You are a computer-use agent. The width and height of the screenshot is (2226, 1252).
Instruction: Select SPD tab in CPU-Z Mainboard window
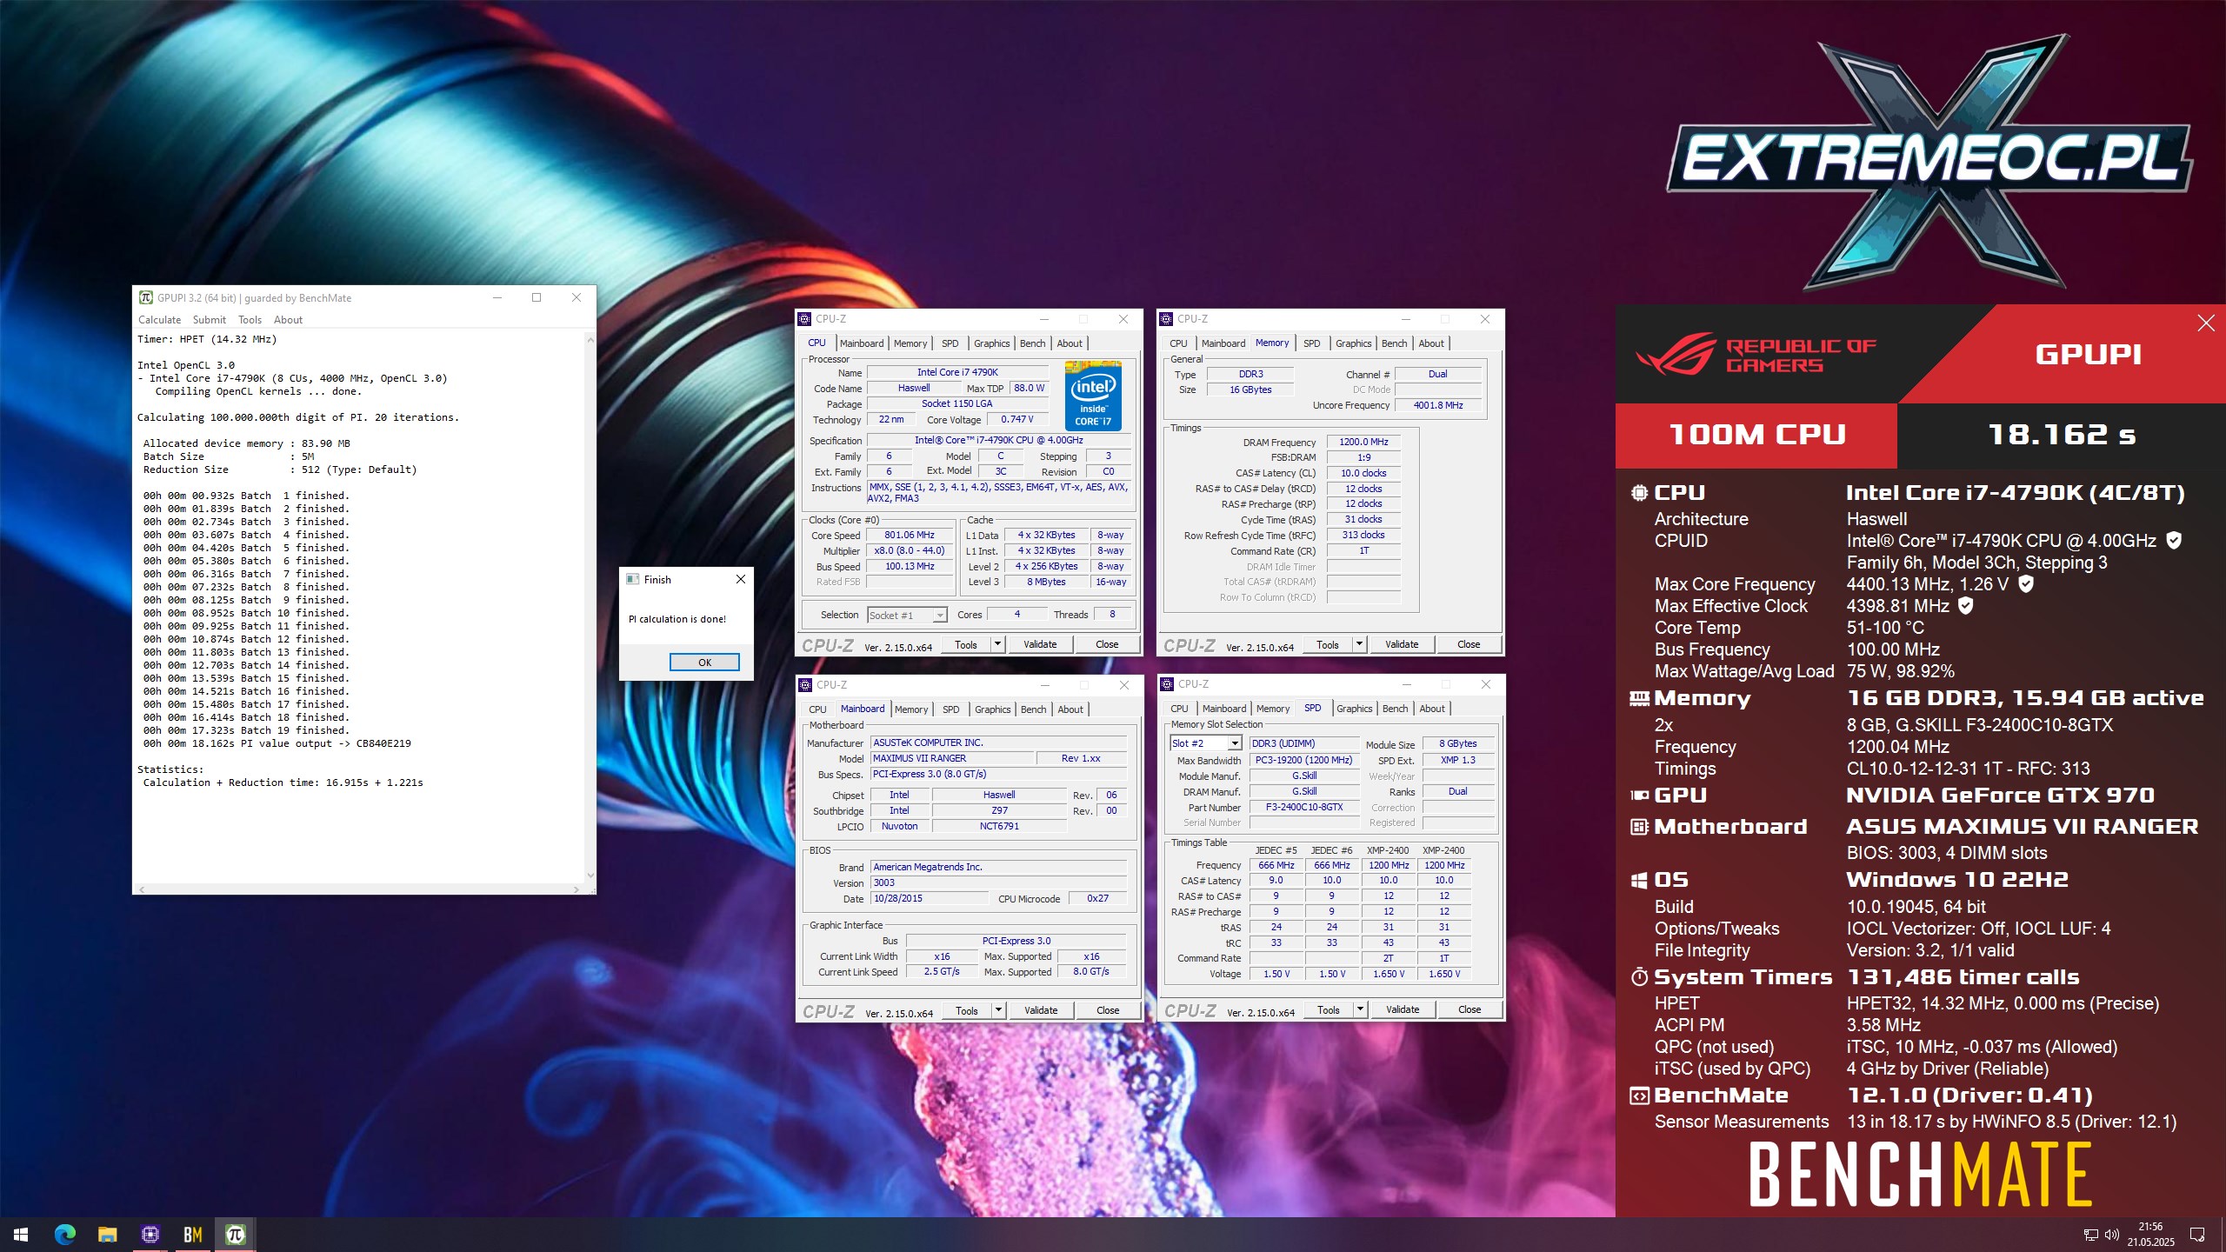[x=951, y=709]
